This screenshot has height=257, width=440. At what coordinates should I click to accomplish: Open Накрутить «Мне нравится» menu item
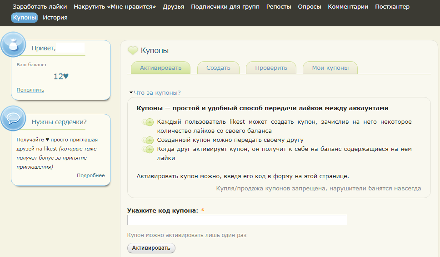coord(115,7)
